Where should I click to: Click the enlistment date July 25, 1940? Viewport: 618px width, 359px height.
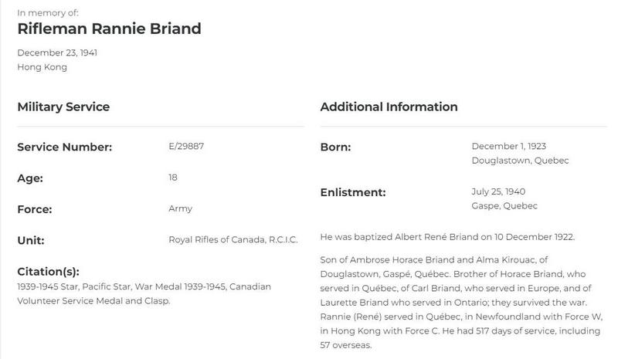tap(498, 191)
